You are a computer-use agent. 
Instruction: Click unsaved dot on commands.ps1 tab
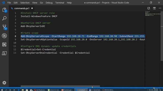(32, 8)
